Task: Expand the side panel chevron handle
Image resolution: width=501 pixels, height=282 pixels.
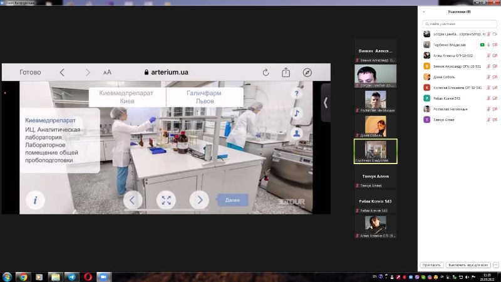Action: pyautogui.click(x=326, y=103)
